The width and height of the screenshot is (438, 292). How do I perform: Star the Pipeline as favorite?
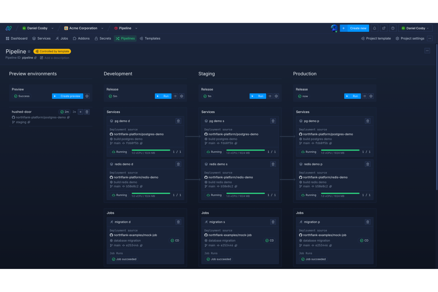click(29, 51)
